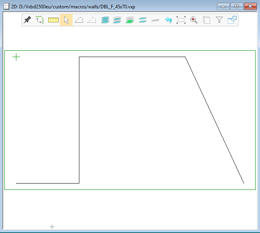Click the zoom to fit extents icon

pos(181,20)
